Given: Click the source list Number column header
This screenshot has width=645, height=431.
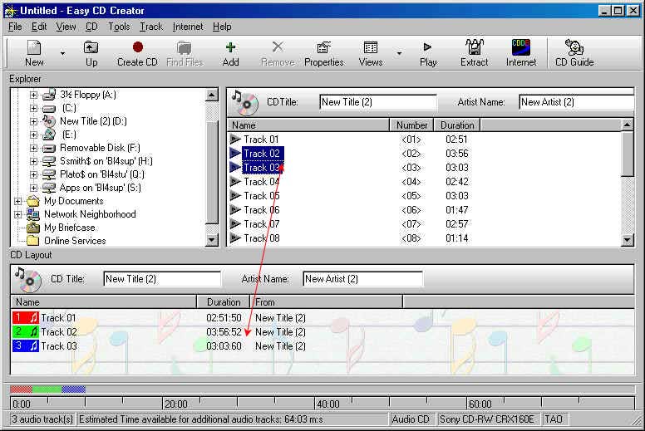Looking at the screenshot, I should point(411,125).
